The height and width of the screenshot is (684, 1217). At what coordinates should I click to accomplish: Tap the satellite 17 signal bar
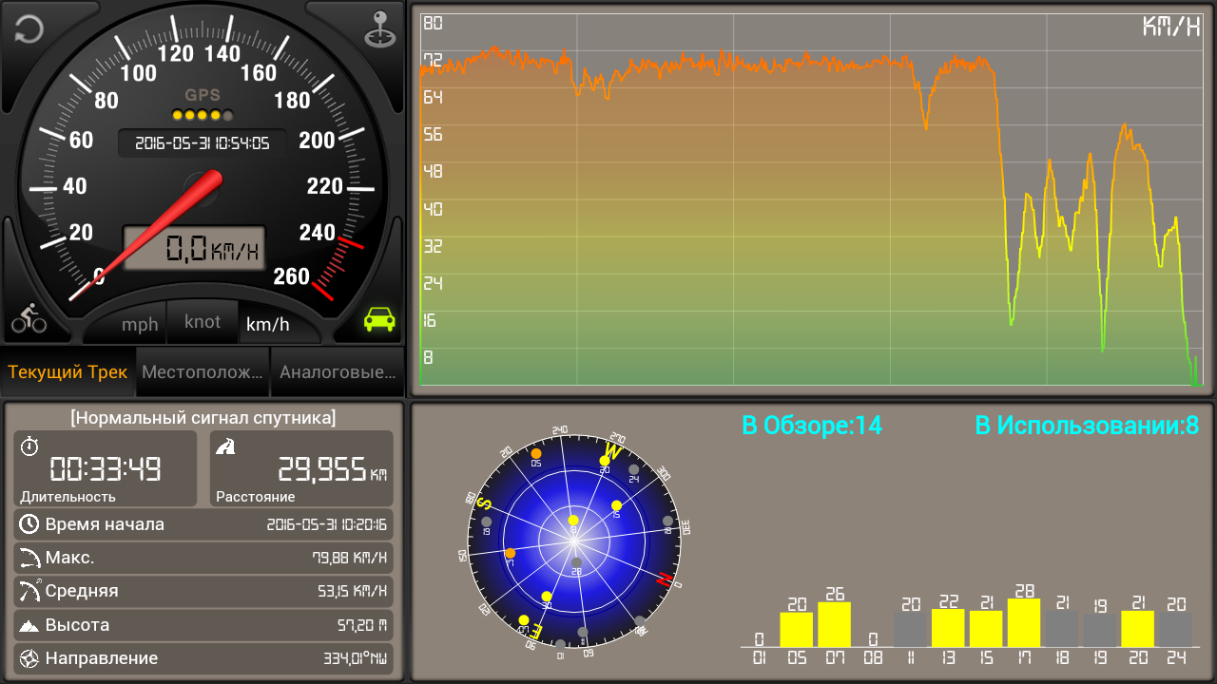point(1024,622)
